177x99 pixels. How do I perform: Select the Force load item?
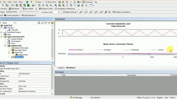pyautogui.click(x=13, y=43)
